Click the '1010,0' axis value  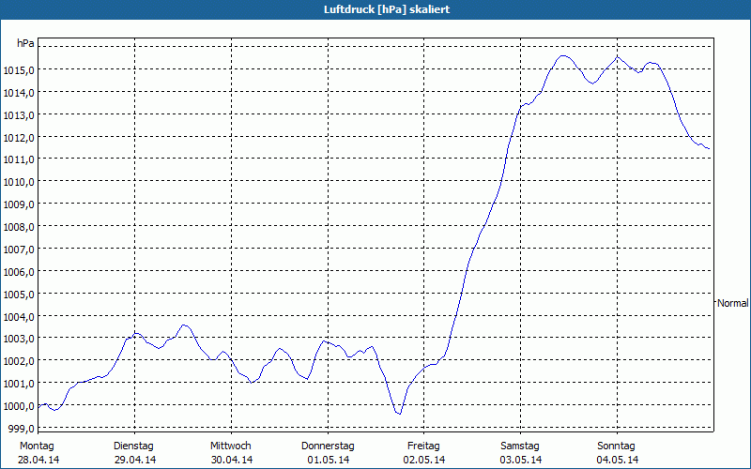[x=19, y=182]
